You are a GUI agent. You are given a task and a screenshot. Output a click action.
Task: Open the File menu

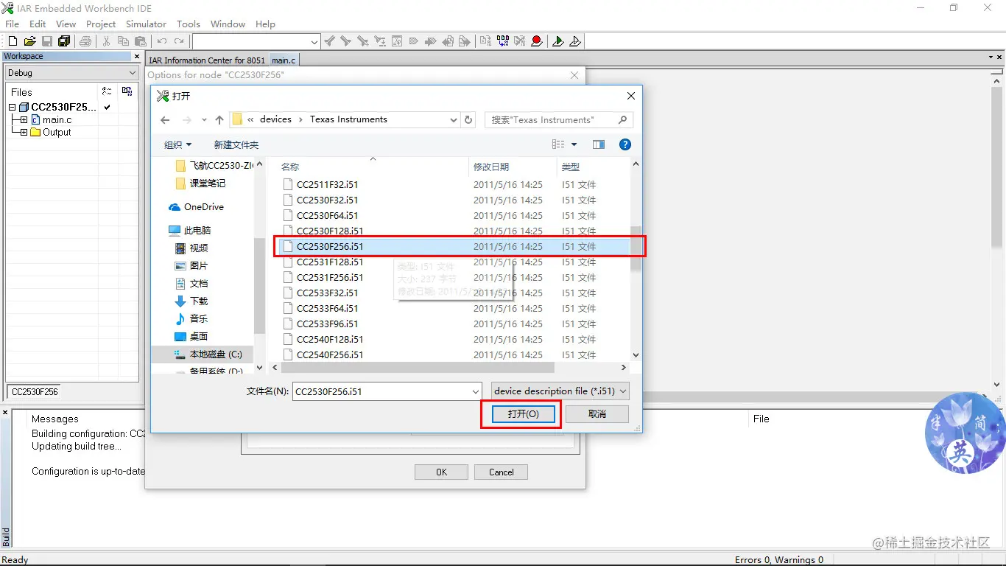[x=13, y=24]
